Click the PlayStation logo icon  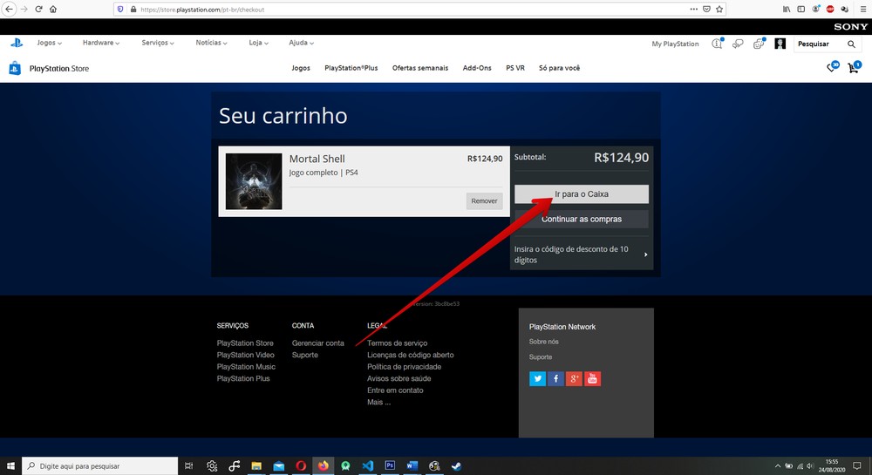point(17,43)
